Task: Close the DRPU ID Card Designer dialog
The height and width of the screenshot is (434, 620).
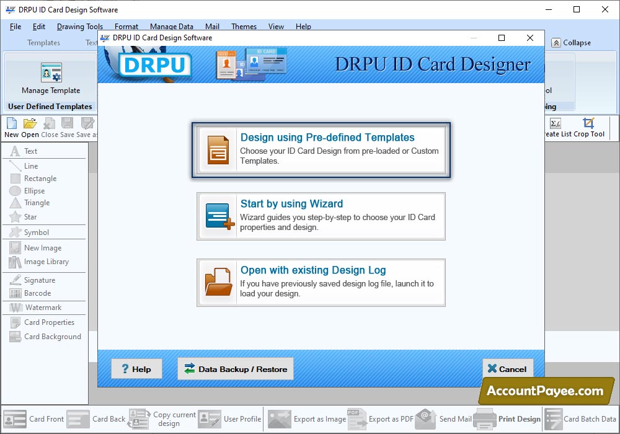Action: [530, 38]
